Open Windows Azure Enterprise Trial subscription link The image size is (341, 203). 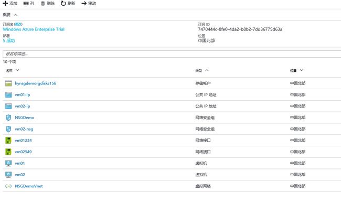(34, 29)
